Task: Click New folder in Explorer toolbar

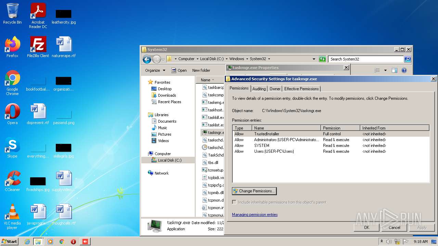Action: 201,70
